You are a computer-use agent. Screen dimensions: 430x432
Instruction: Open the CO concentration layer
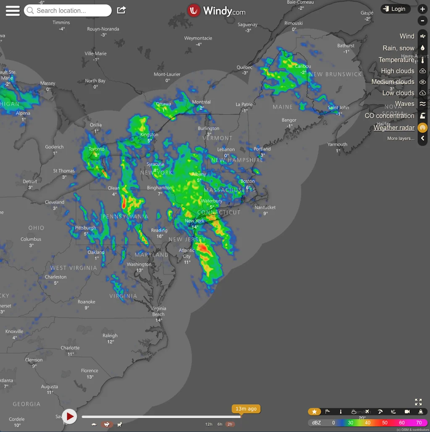422,116
